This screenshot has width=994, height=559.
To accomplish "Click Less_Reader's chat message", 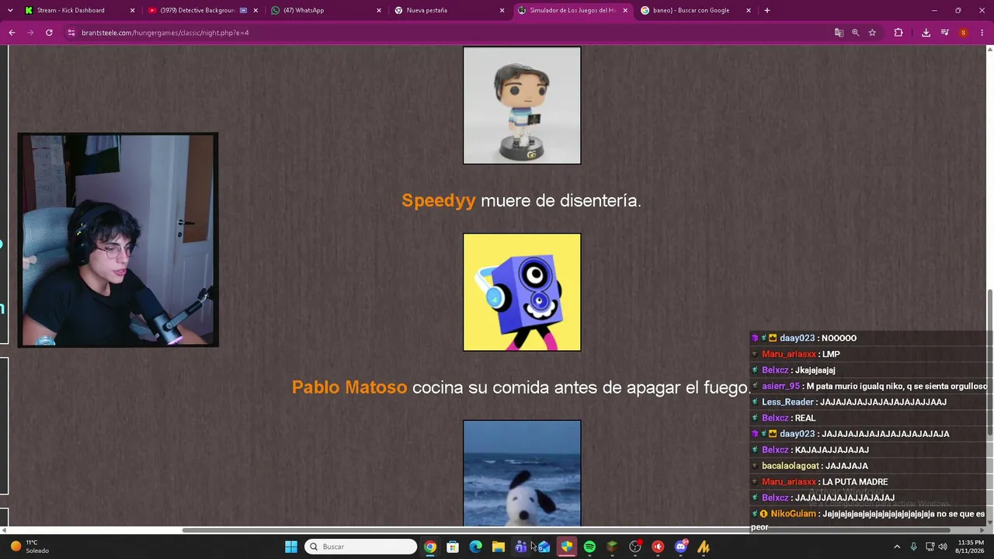I will (x=849, y=402).
